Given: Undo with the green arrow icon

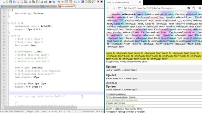Looking at the screenshot, I should 42,2.
